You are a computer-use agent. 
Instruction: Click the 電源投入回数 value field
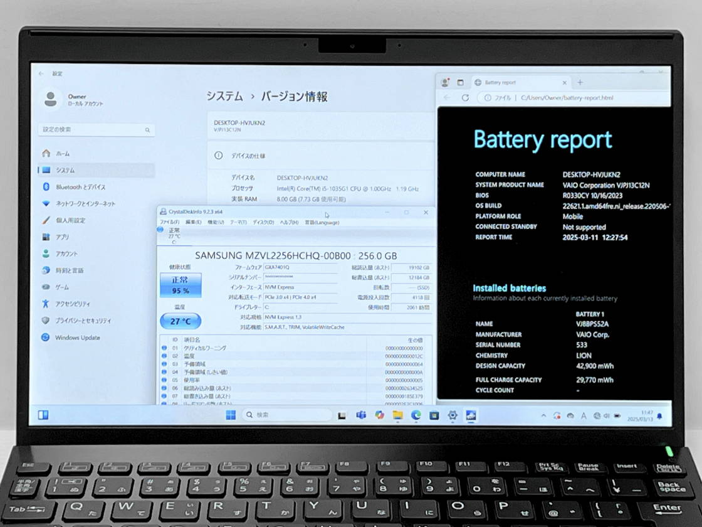coord(411,297)
